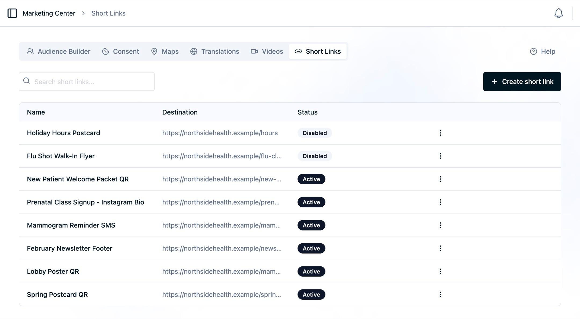The height and width of the screenshot is (319, 580).
Task: Select the Mammogram Reminder SMS name
Action: [x=71, y=225]
